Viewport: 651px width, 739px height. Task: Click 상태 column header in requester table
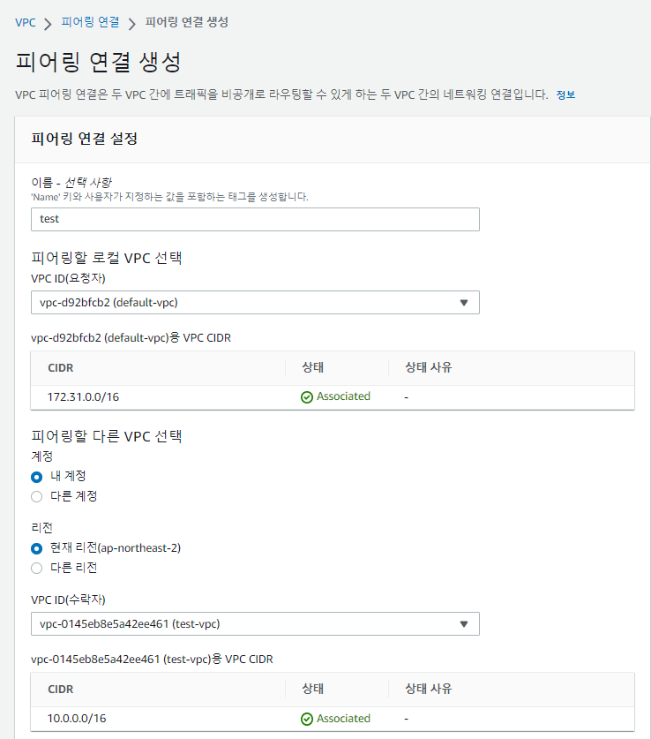[313, 366]
